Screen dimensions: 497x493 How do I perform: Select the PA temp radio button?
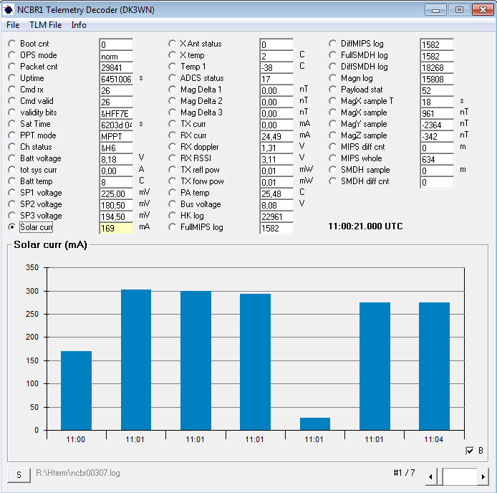tap(173, 193)
